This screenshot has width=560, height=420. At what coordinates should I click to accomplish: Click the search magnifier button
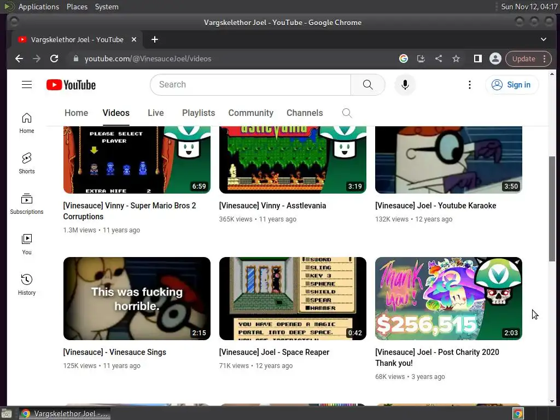[x=367, y=85]
